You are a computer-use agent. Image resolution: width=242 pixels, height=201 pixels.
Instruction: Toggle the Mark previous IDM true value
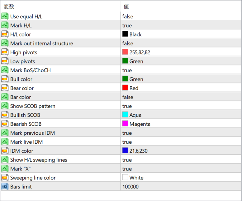click(x=127, y=133)
